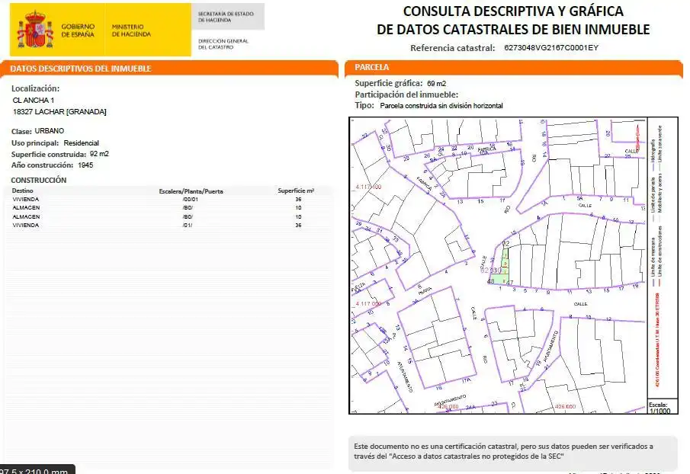Click the 'Escala: 1/1000' map label
The width and height of the screenshot is (690, 474).
[660, 408]
